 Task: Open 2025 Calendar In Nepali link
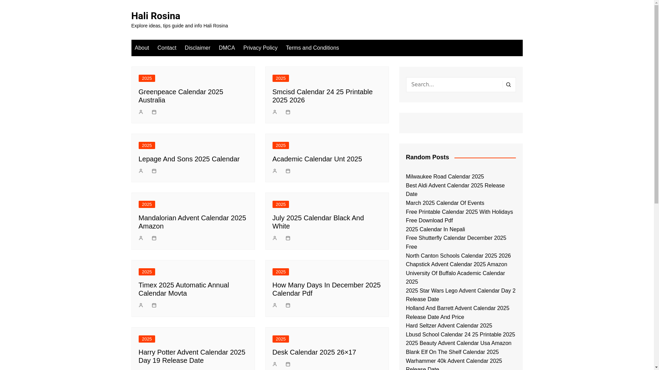(435, 230)
